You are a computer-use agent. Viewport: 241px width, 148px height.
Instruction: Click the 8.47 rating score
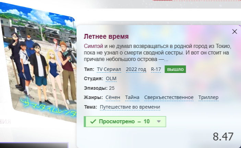pos(223,136)
